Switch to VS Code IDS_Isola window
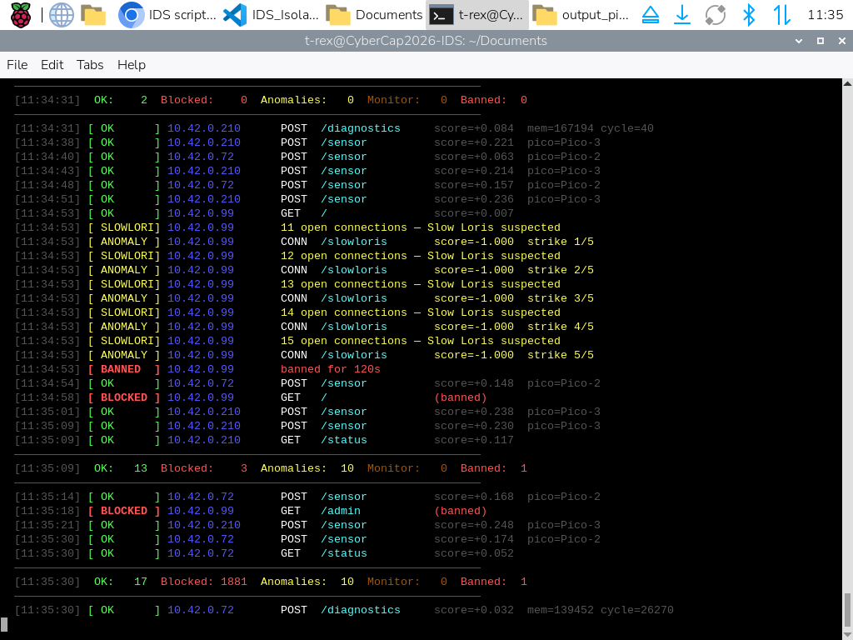This screenshot has width=853, height=640. 272,15
